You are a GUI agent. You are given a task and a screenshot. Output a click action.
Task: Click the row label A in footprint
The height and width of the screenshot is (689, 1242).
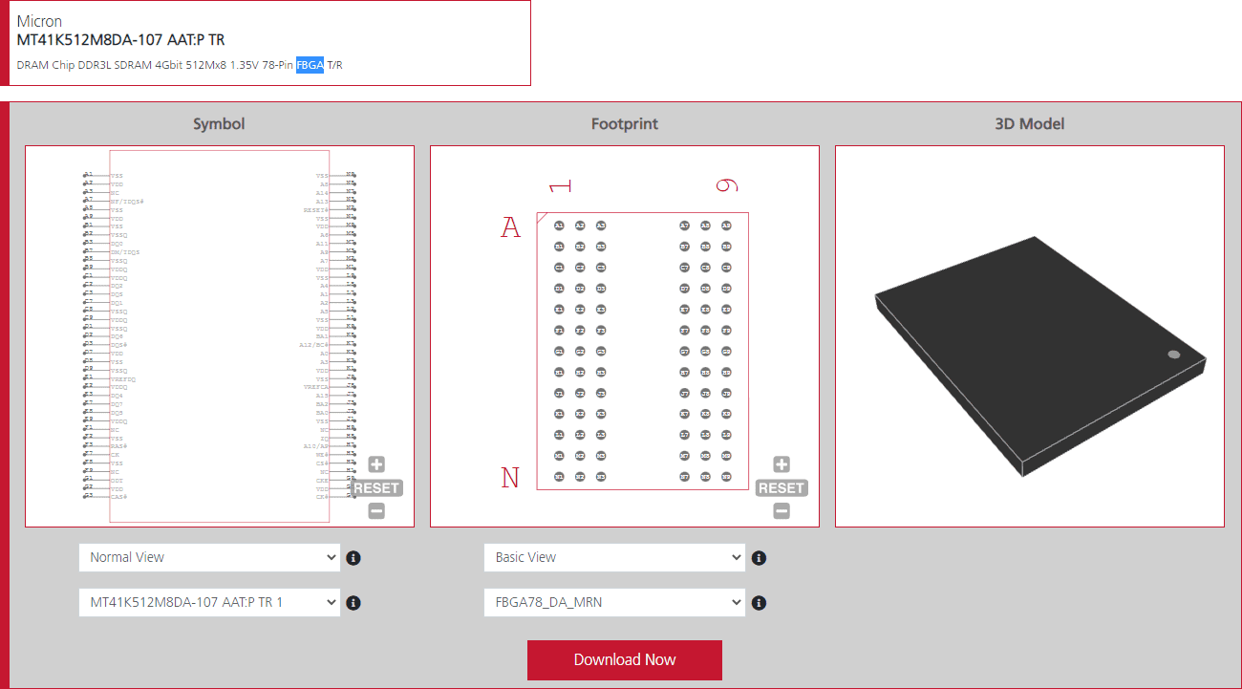(x=511, y=227)
